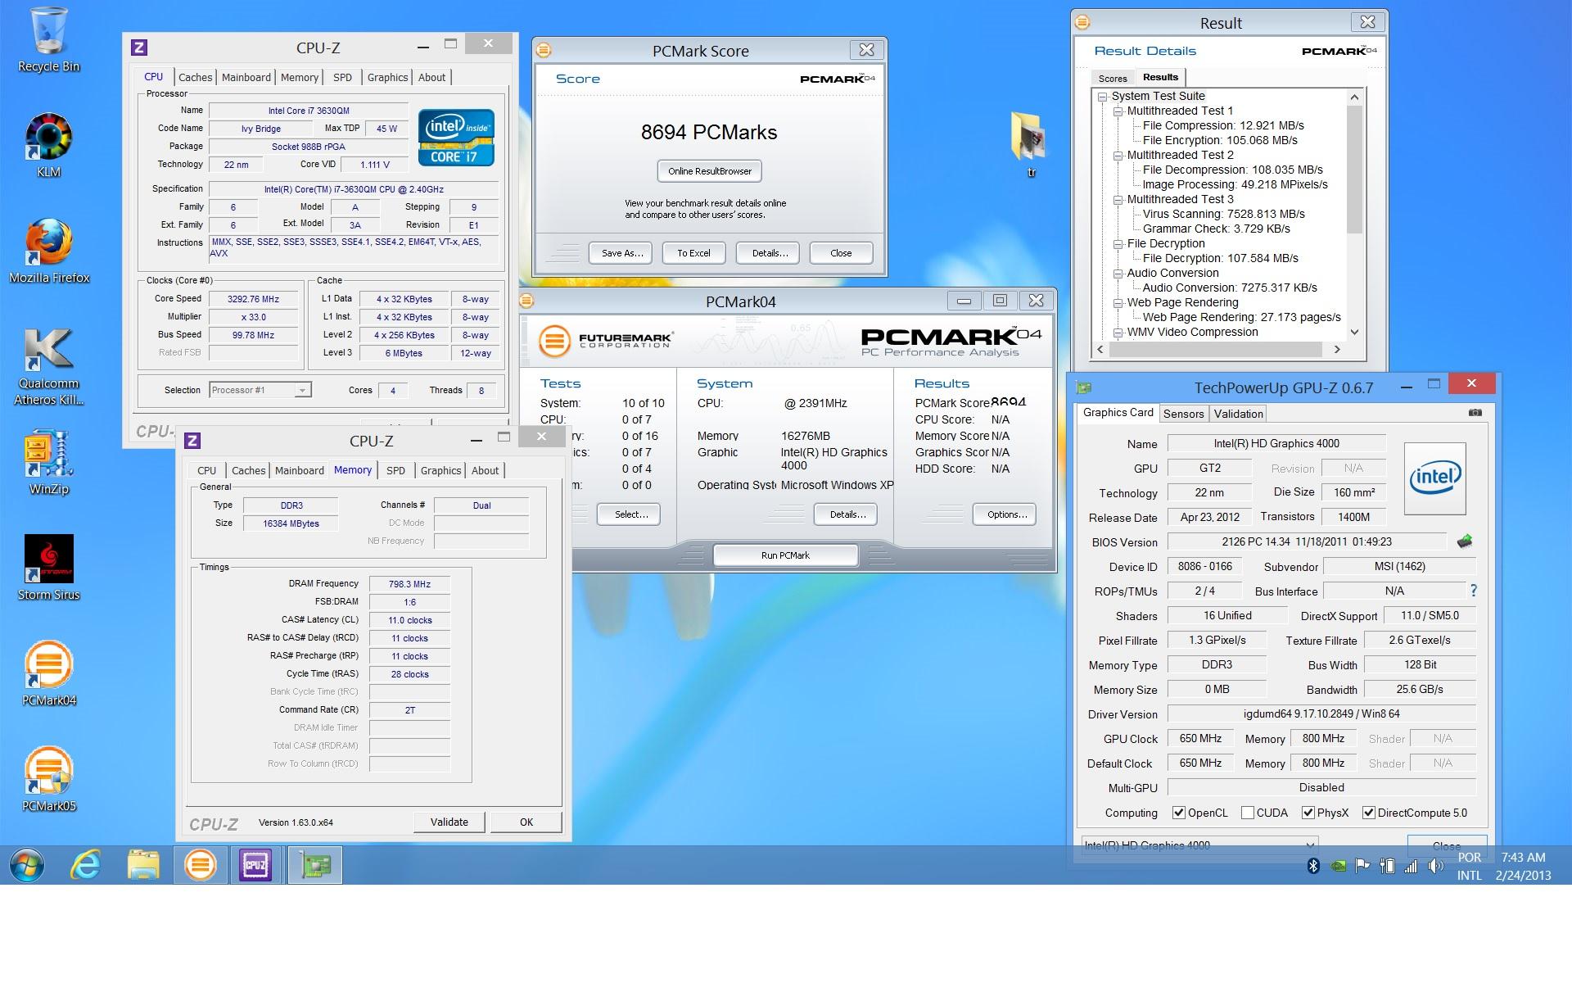Click OK in CPU-Z Memory window
The image size is (1572, 983).
tap(526, 822)
